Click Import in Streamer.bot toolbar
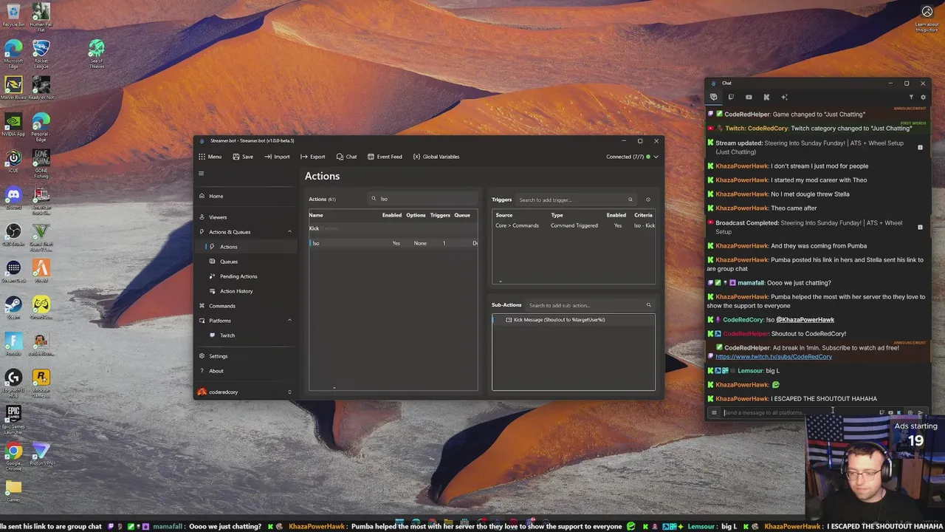 click(x=277, y=157)
